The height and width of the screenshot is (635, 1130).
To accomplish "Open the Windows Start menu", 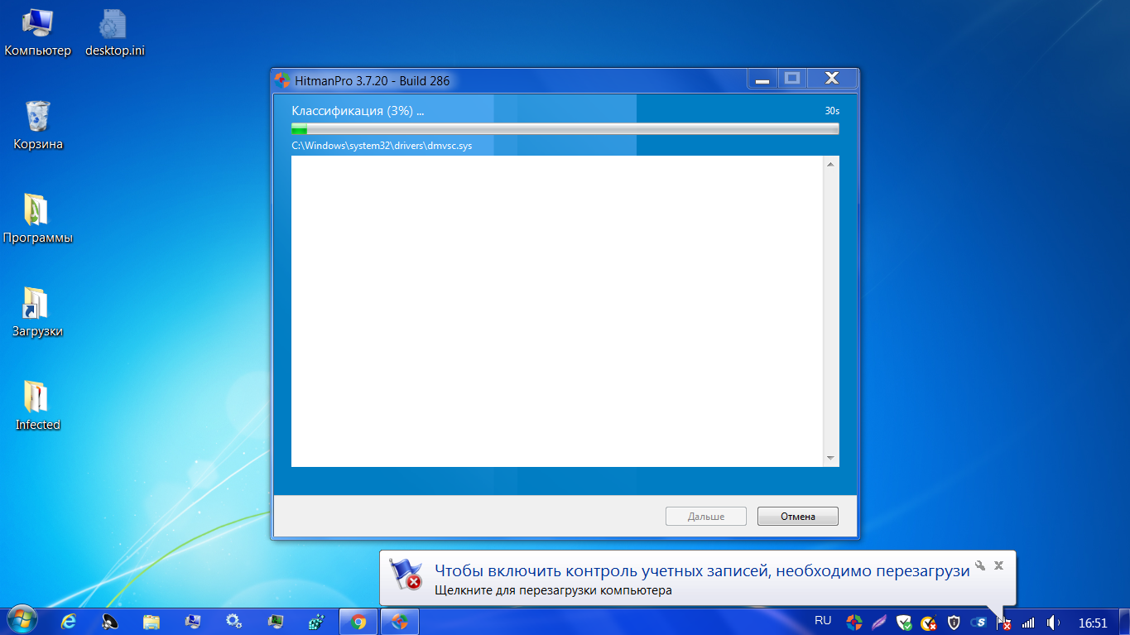I will [22, 621].
